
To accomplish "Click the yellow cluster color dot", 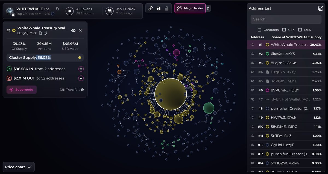I will (80, 57).
